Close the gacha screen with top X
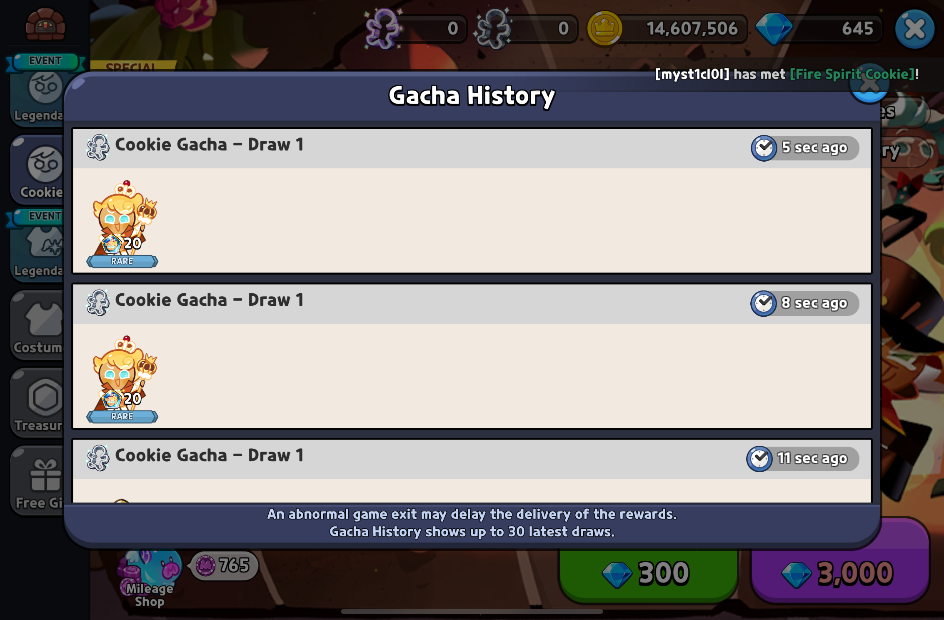Image resolution: width=944 pixels, height=620 pixels. [914, 29]
